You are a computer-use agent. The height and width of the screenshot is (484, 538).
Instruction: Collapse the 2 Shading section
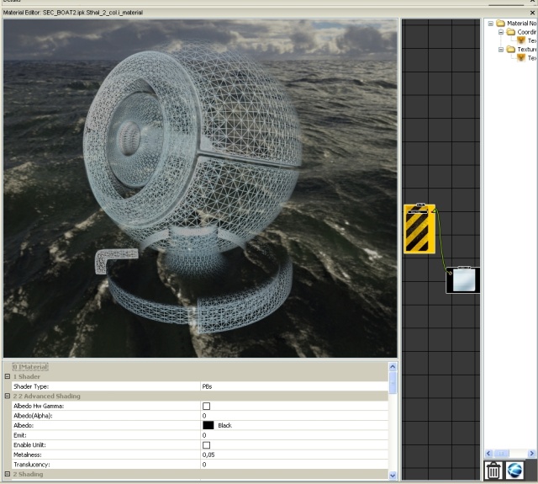[8, 474]
